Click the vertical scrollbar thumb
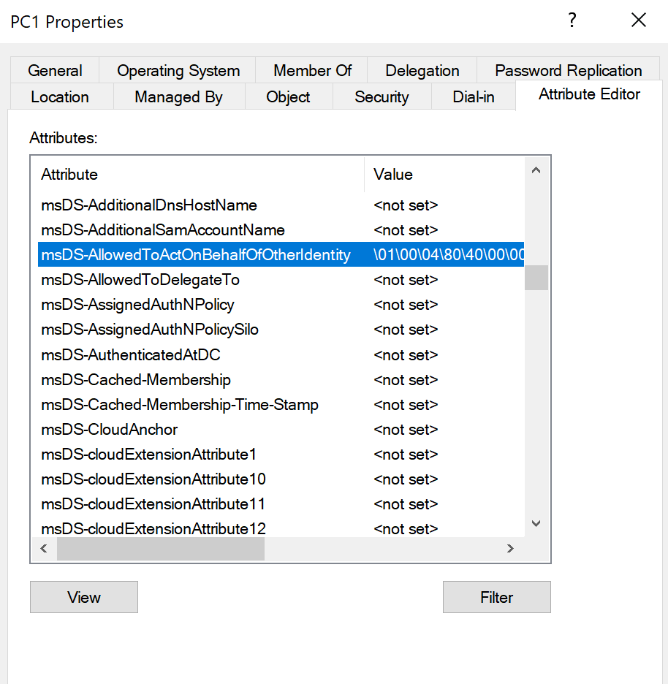The height and width of the screenshot is (684, 668). click(x=536, y=278)
